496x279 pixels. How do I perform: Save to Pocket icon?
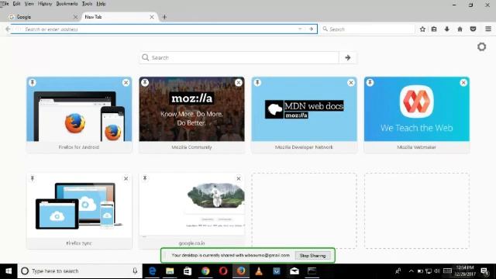[473, 29]
